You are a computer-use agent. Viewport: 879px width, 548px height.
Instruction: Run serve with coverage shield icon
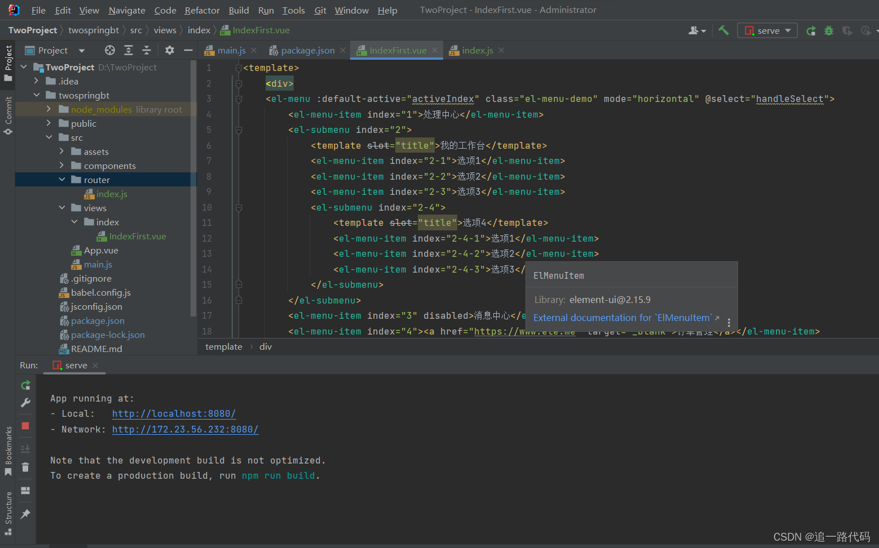(847, 30)
